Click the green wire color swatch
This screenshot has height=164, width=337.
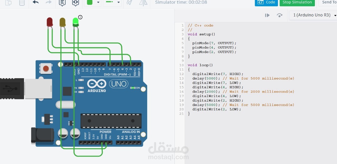90,2
